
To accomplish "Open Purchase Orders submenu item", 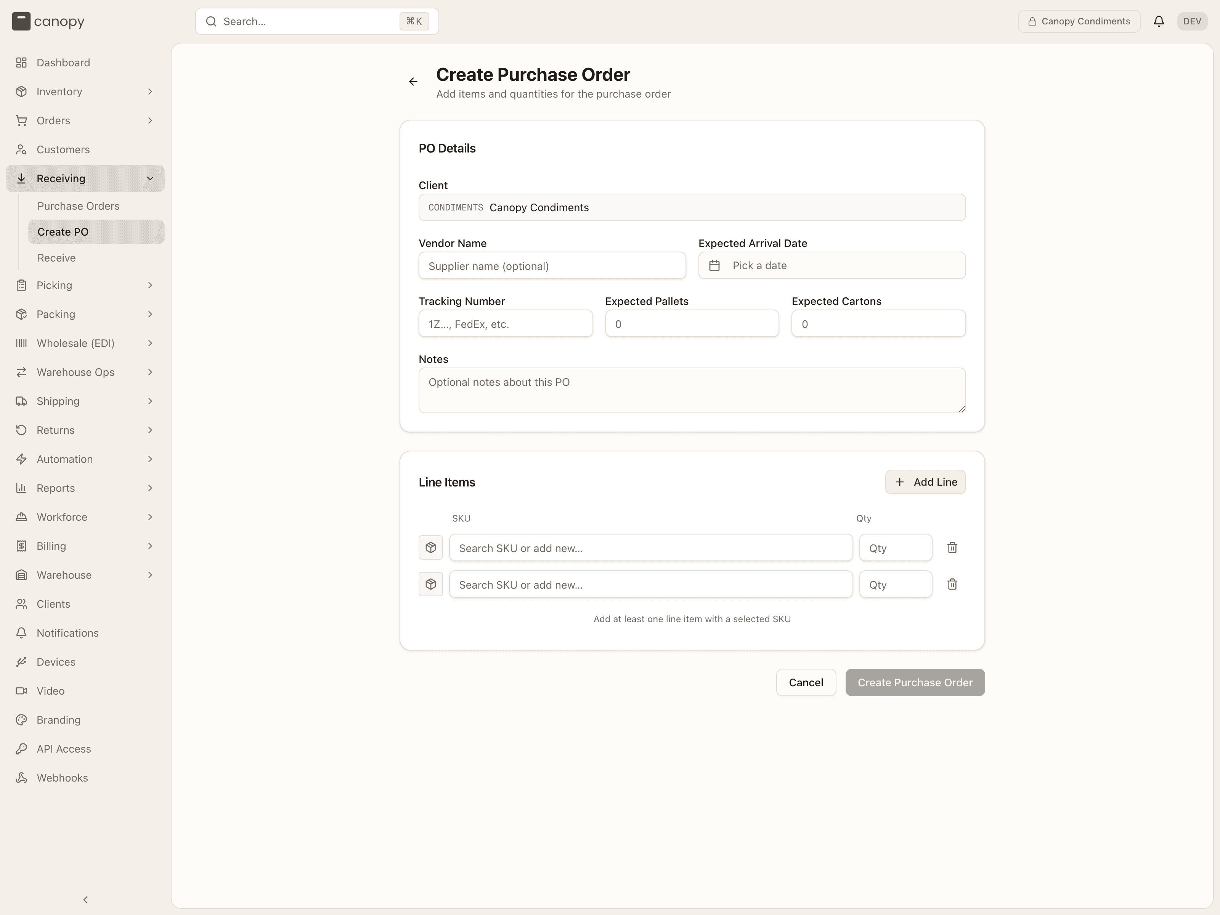I will pos(96,206).
